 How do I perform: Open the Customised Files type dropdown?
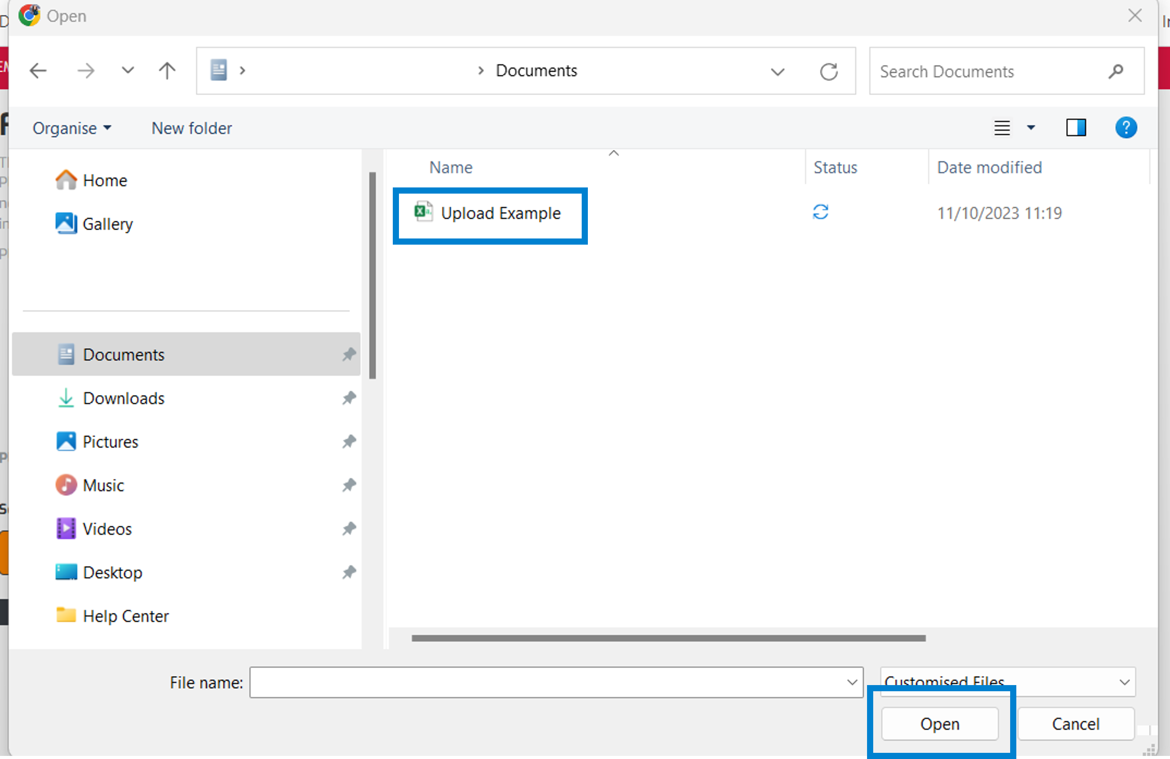pyautogui.click(x=1007, y=682)
